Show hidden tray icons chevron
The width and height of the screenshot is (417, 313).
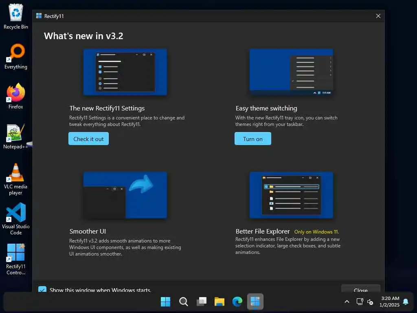coord(347,302)
